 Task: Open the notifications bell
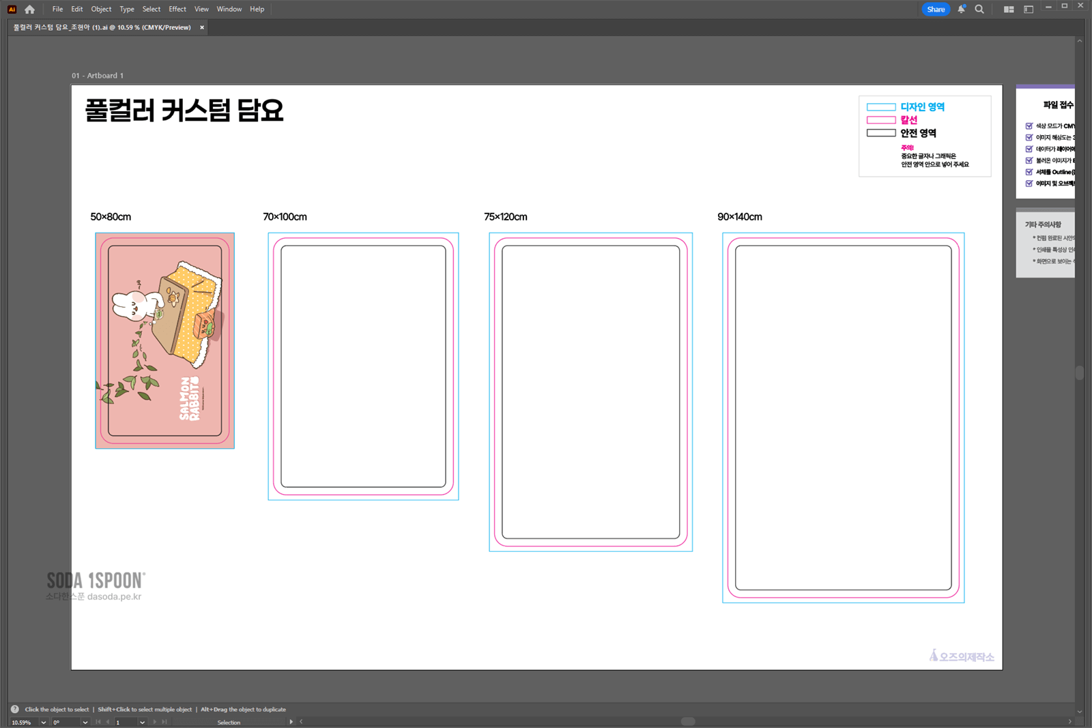pyautogui.click(x=961, y=10)
